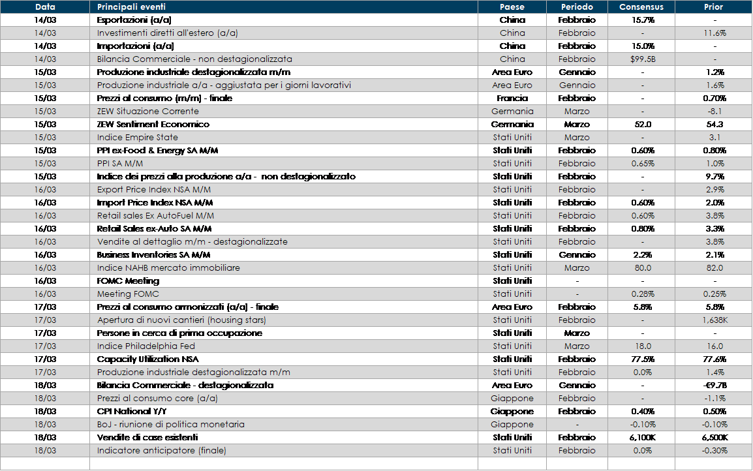The height and width of the screenshot is (471, 753).
Task: Click the Paese column header
Action: tap(512, 7)
